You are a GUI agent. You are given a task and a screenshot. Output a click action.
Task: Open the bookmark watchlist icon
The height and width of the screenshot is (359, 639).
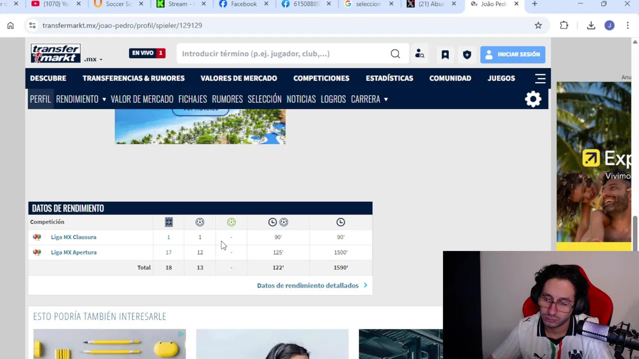[445, 54]
